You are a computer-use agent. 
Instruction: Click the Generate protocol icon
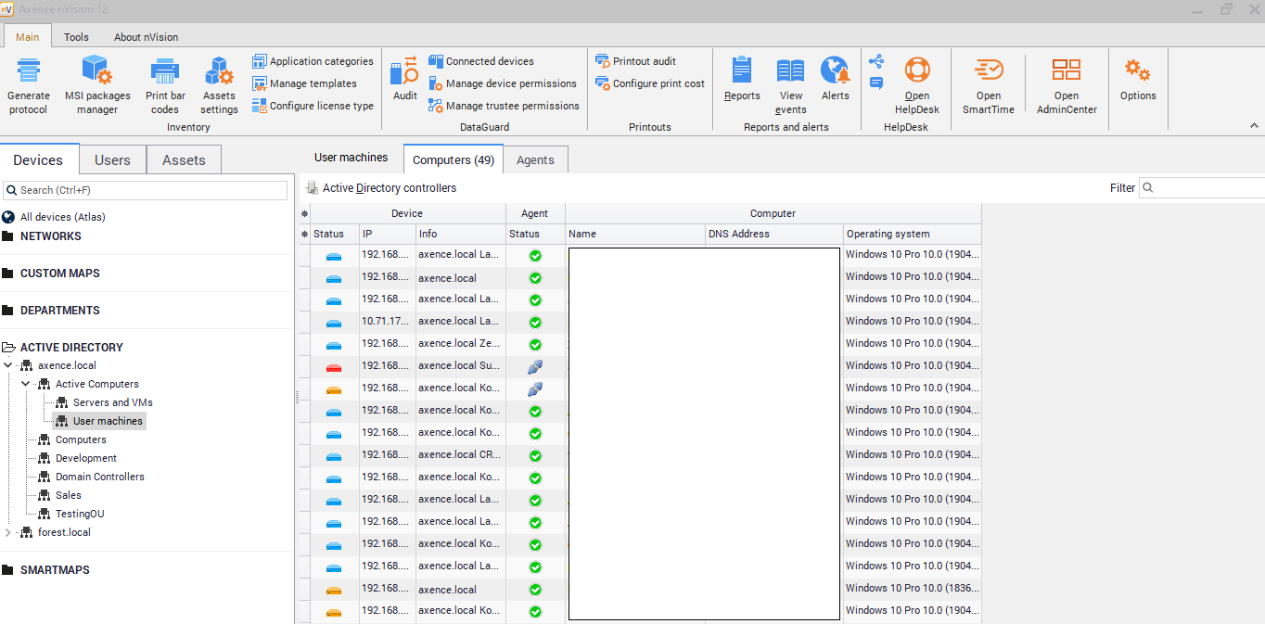click(29, 72)
